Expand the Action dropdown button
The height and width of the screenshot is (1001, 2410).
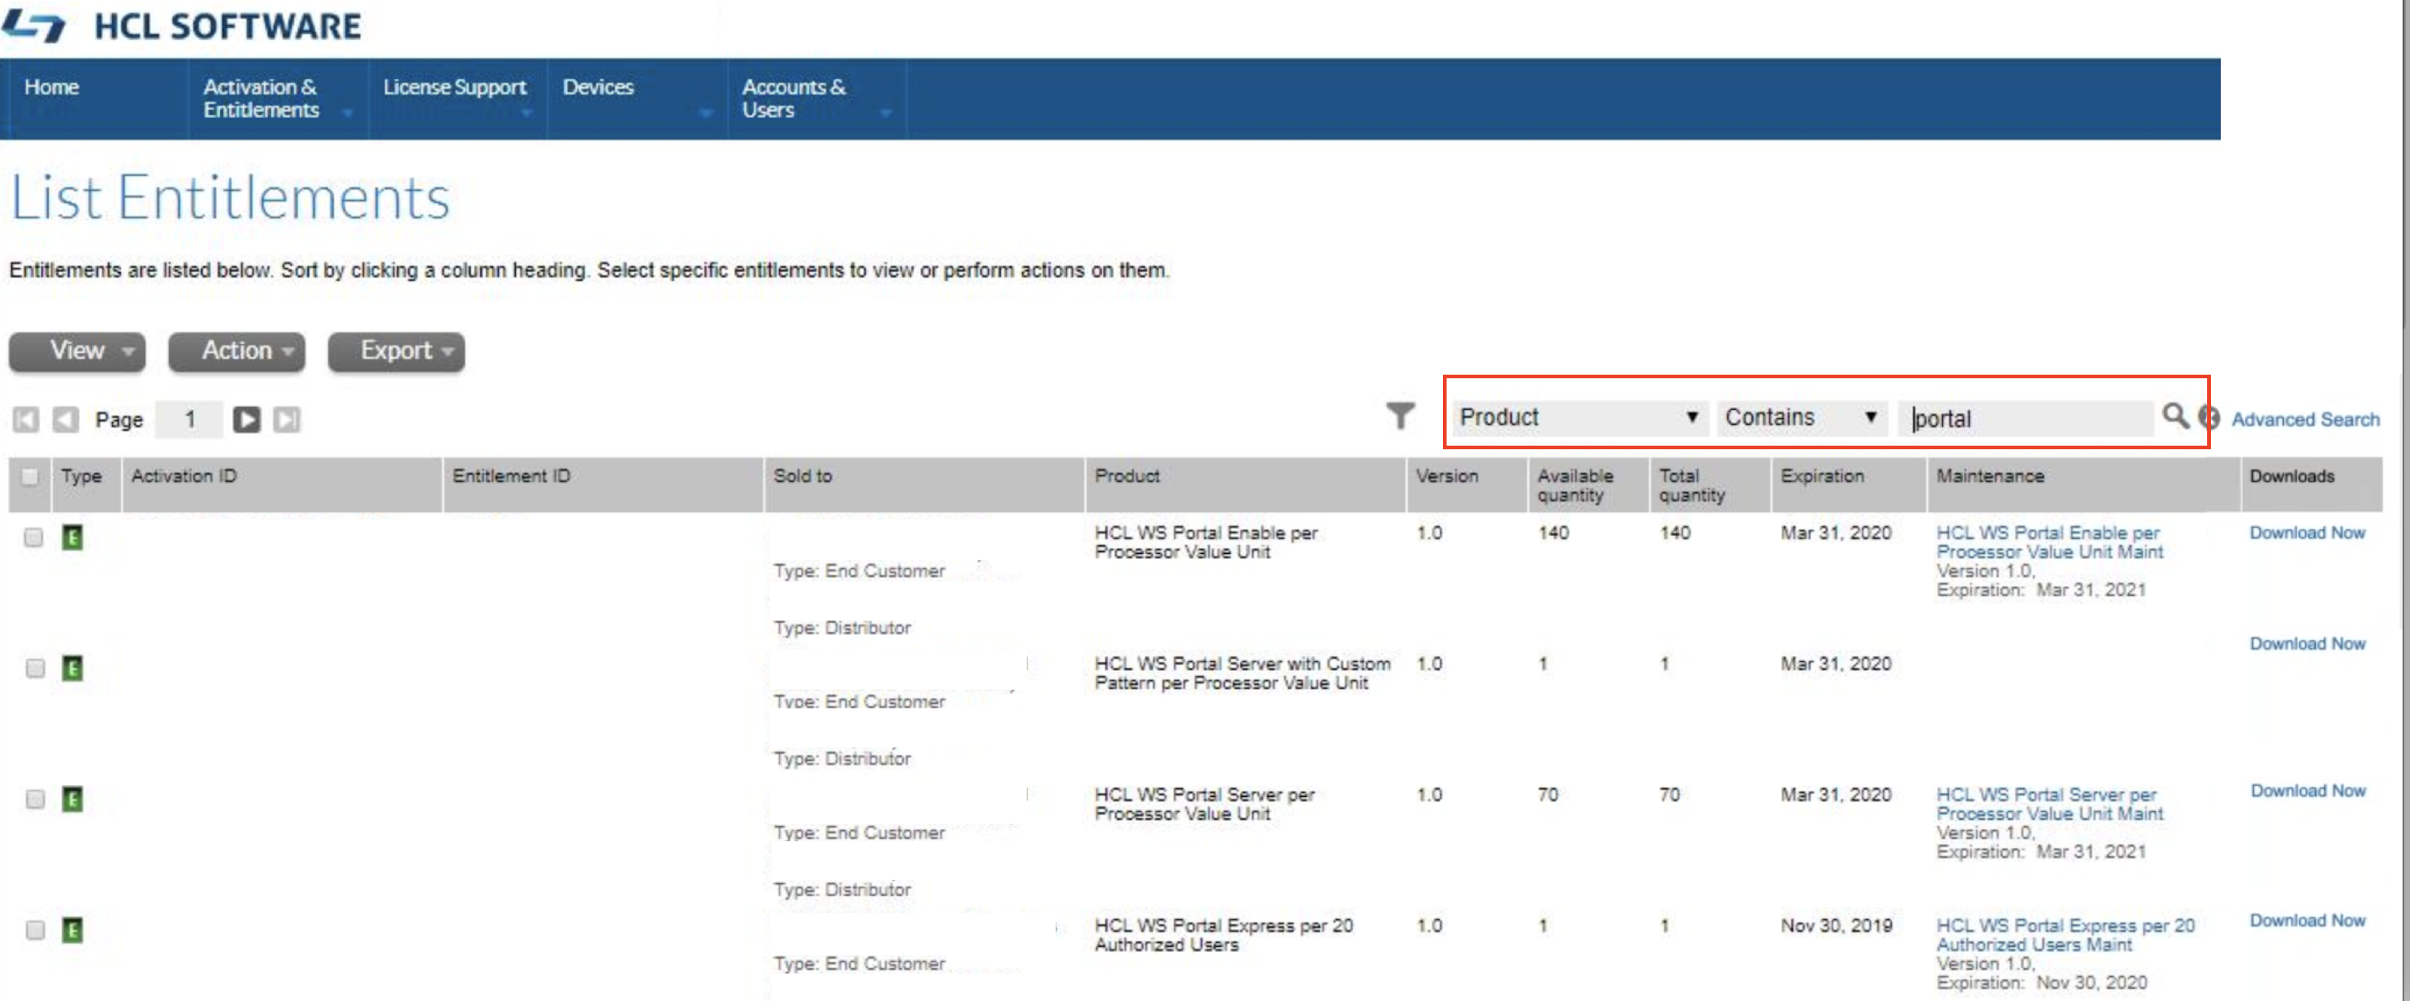click(236, 350)
